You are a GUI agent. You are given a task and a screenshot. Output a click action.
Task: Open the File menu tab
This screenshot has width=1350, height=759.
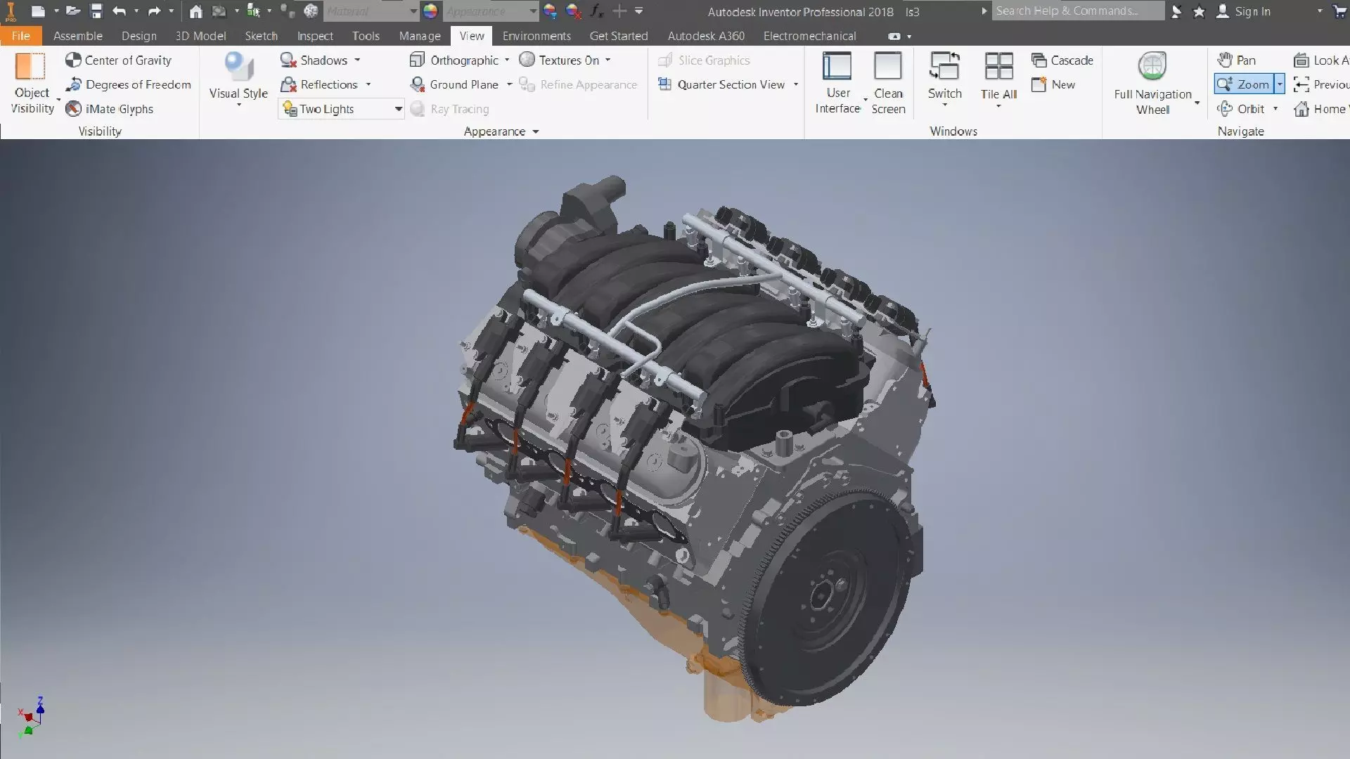pos(21,36)
